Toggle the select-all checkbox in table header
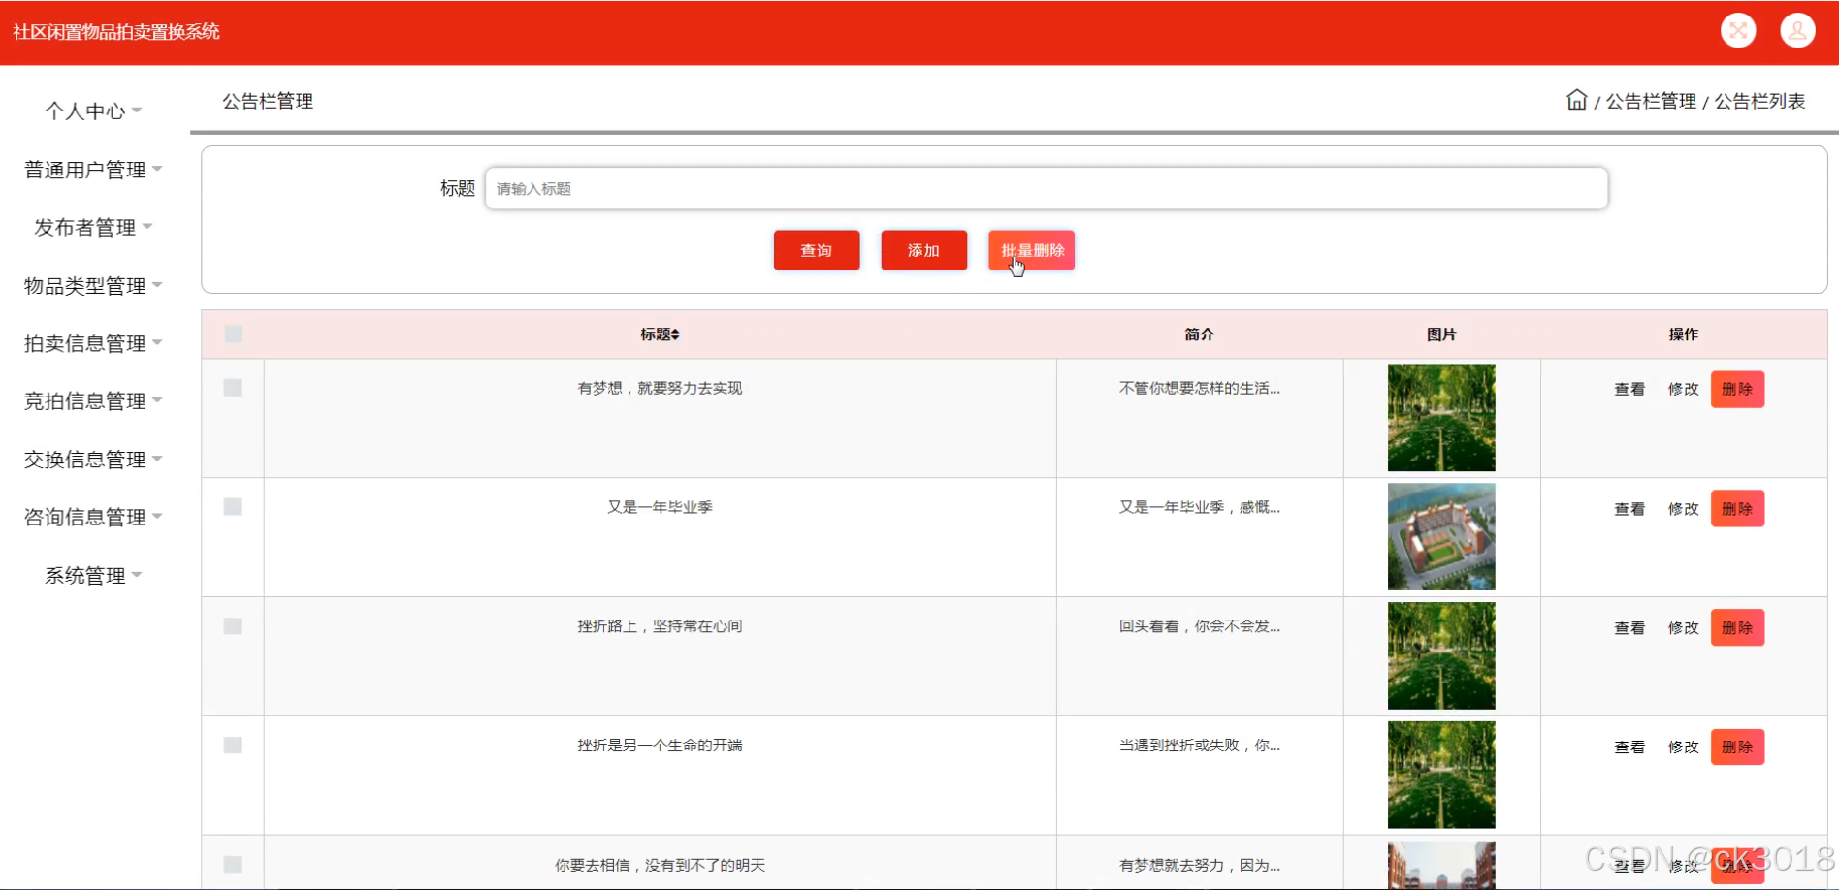1839x890 pixels. click(x=233, y=334)
